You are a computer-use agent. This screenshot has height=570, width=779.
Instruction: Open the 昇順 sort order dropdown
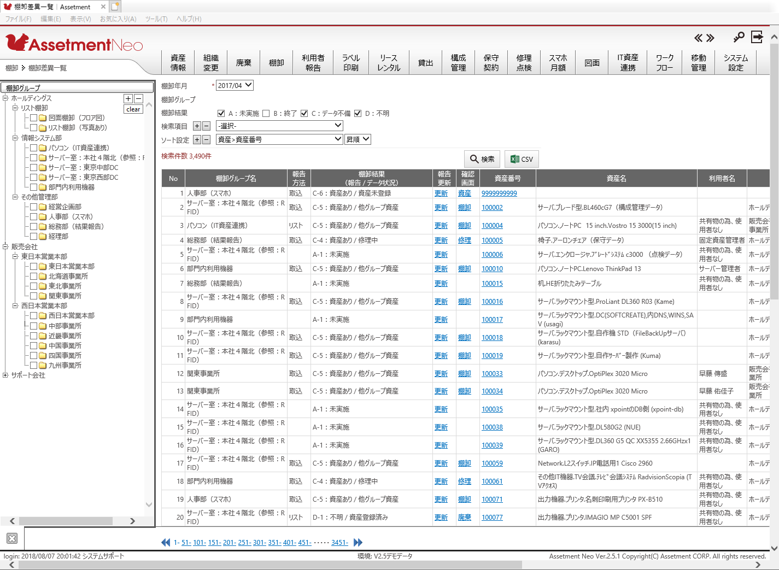(x=358, y=139)
